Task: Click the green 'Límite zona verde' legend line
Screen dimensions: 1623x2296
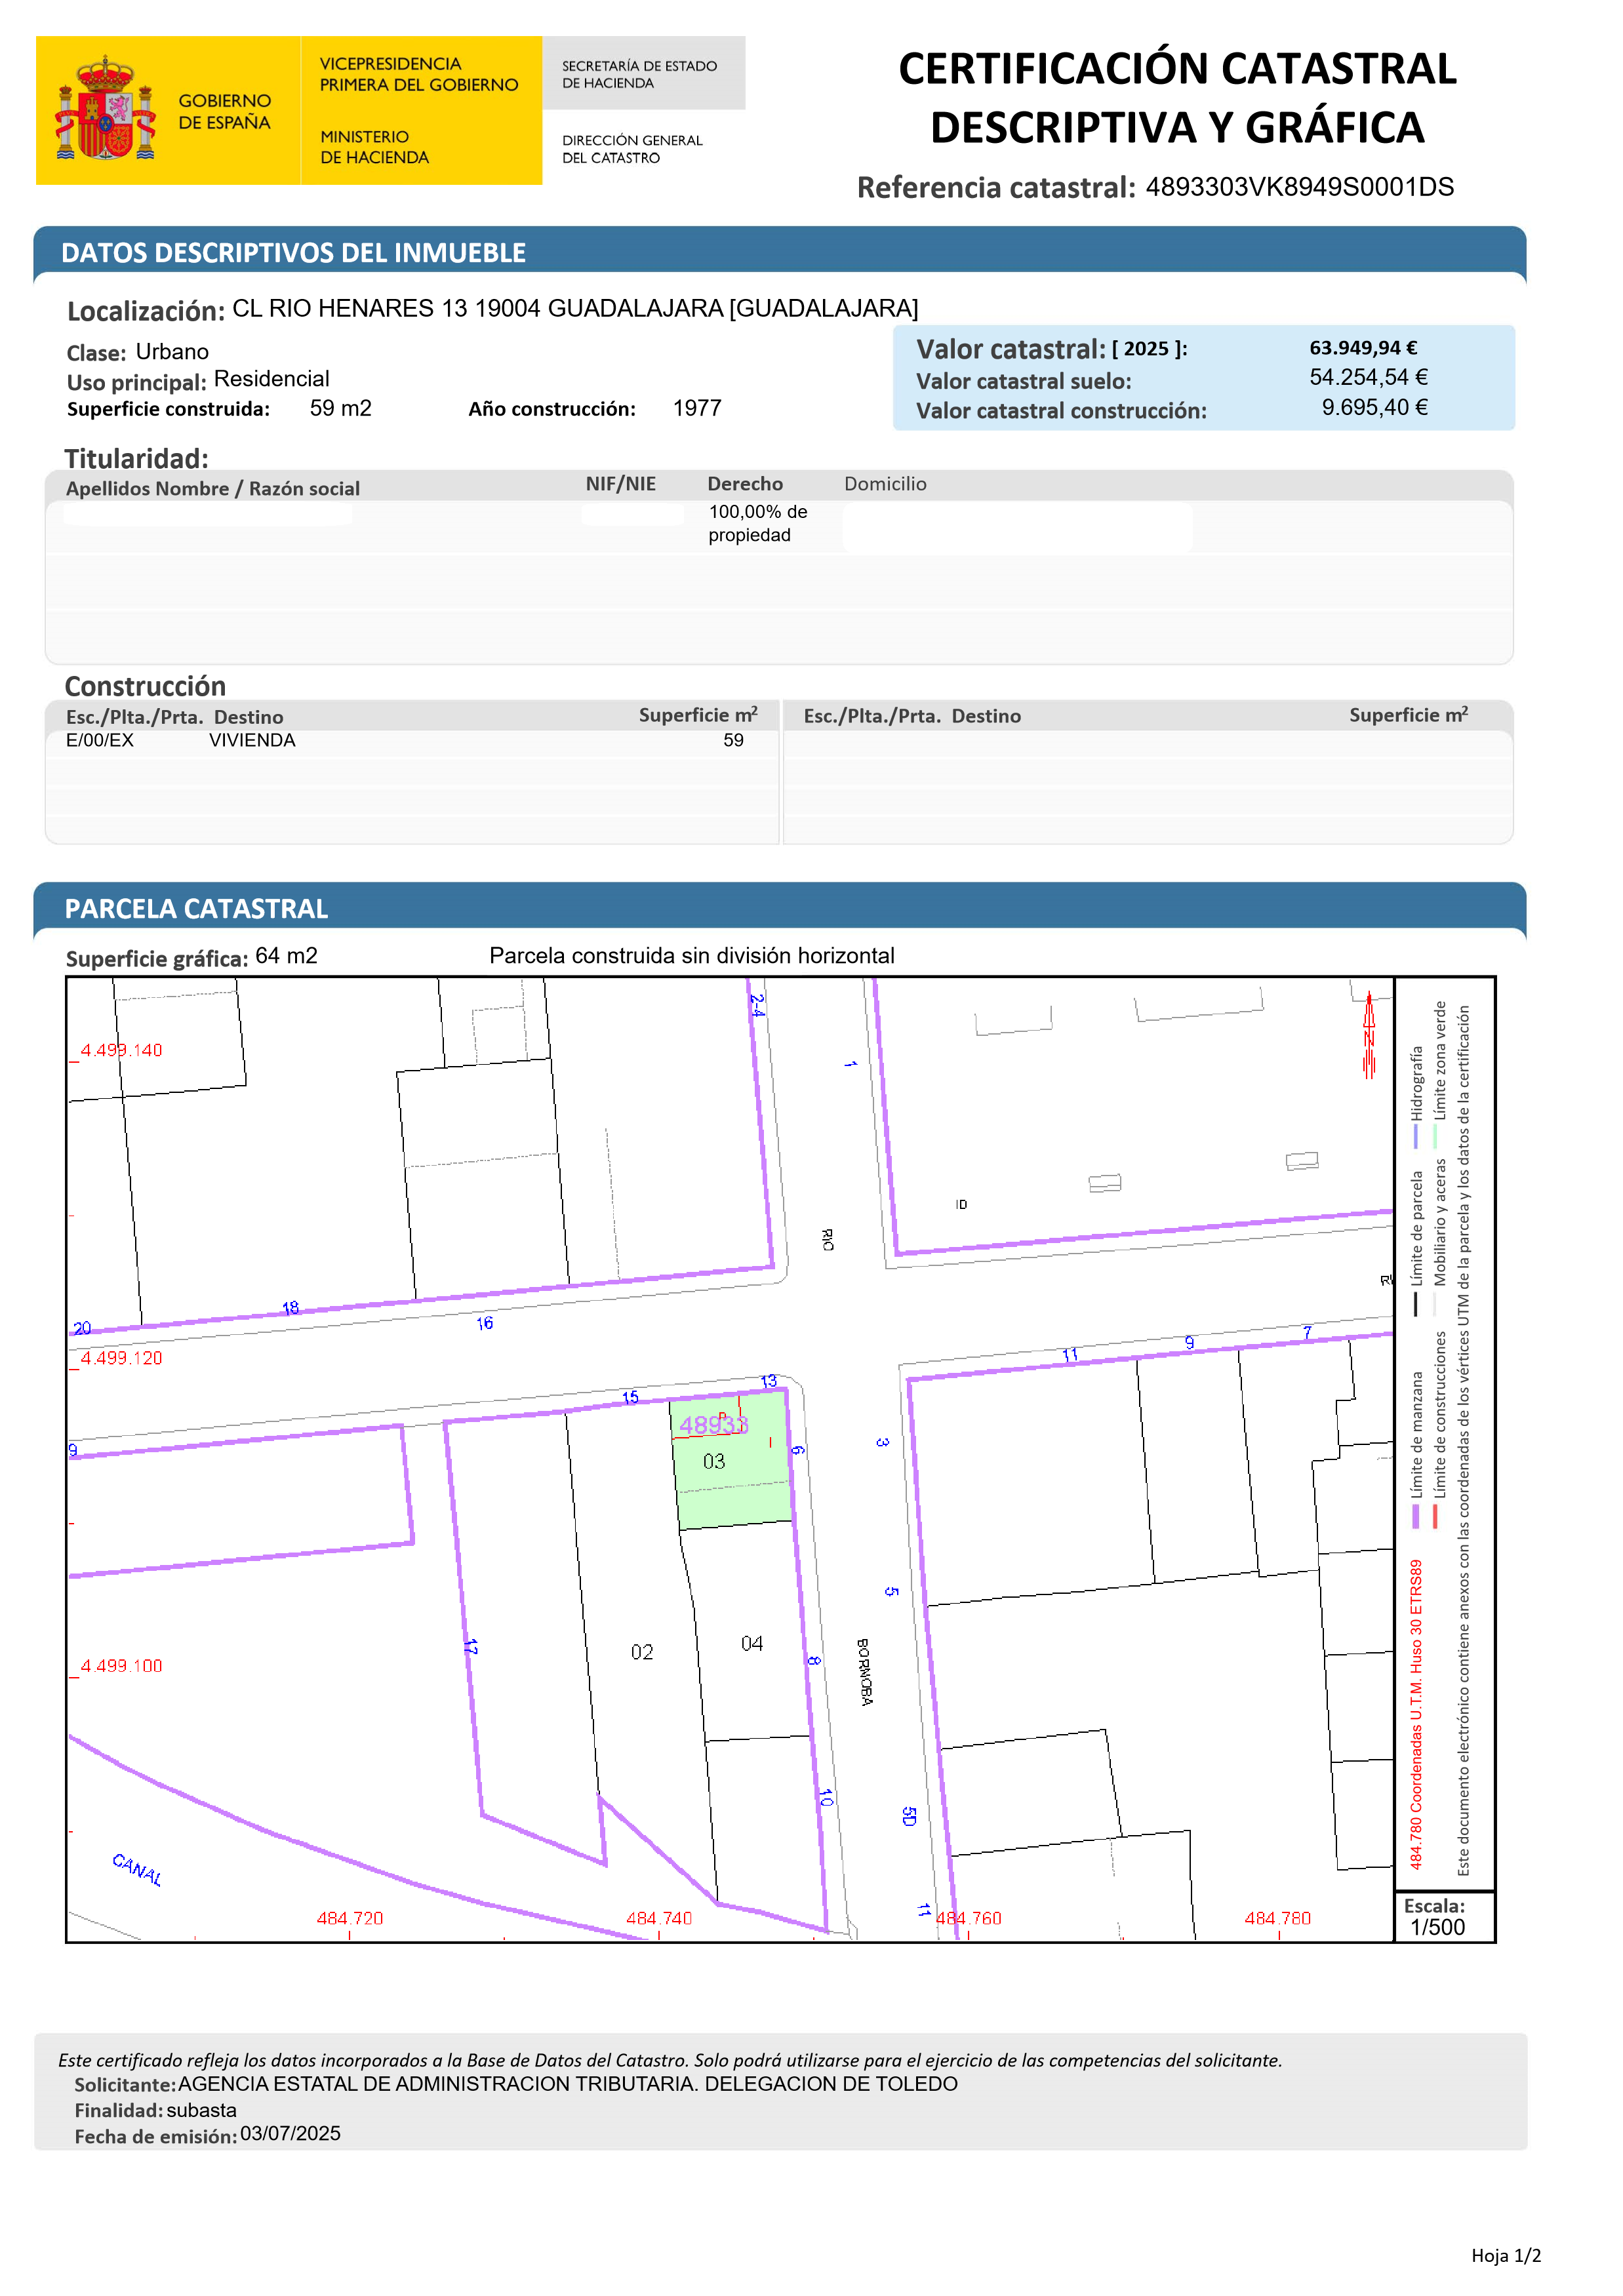Action: [x=1435, y=1137]
